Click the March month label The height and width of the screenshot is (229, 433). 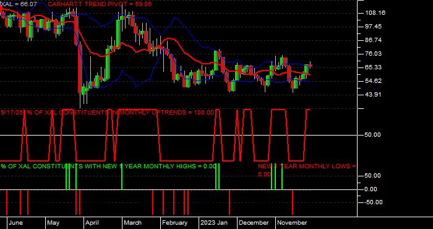click(x=132, y=223)
